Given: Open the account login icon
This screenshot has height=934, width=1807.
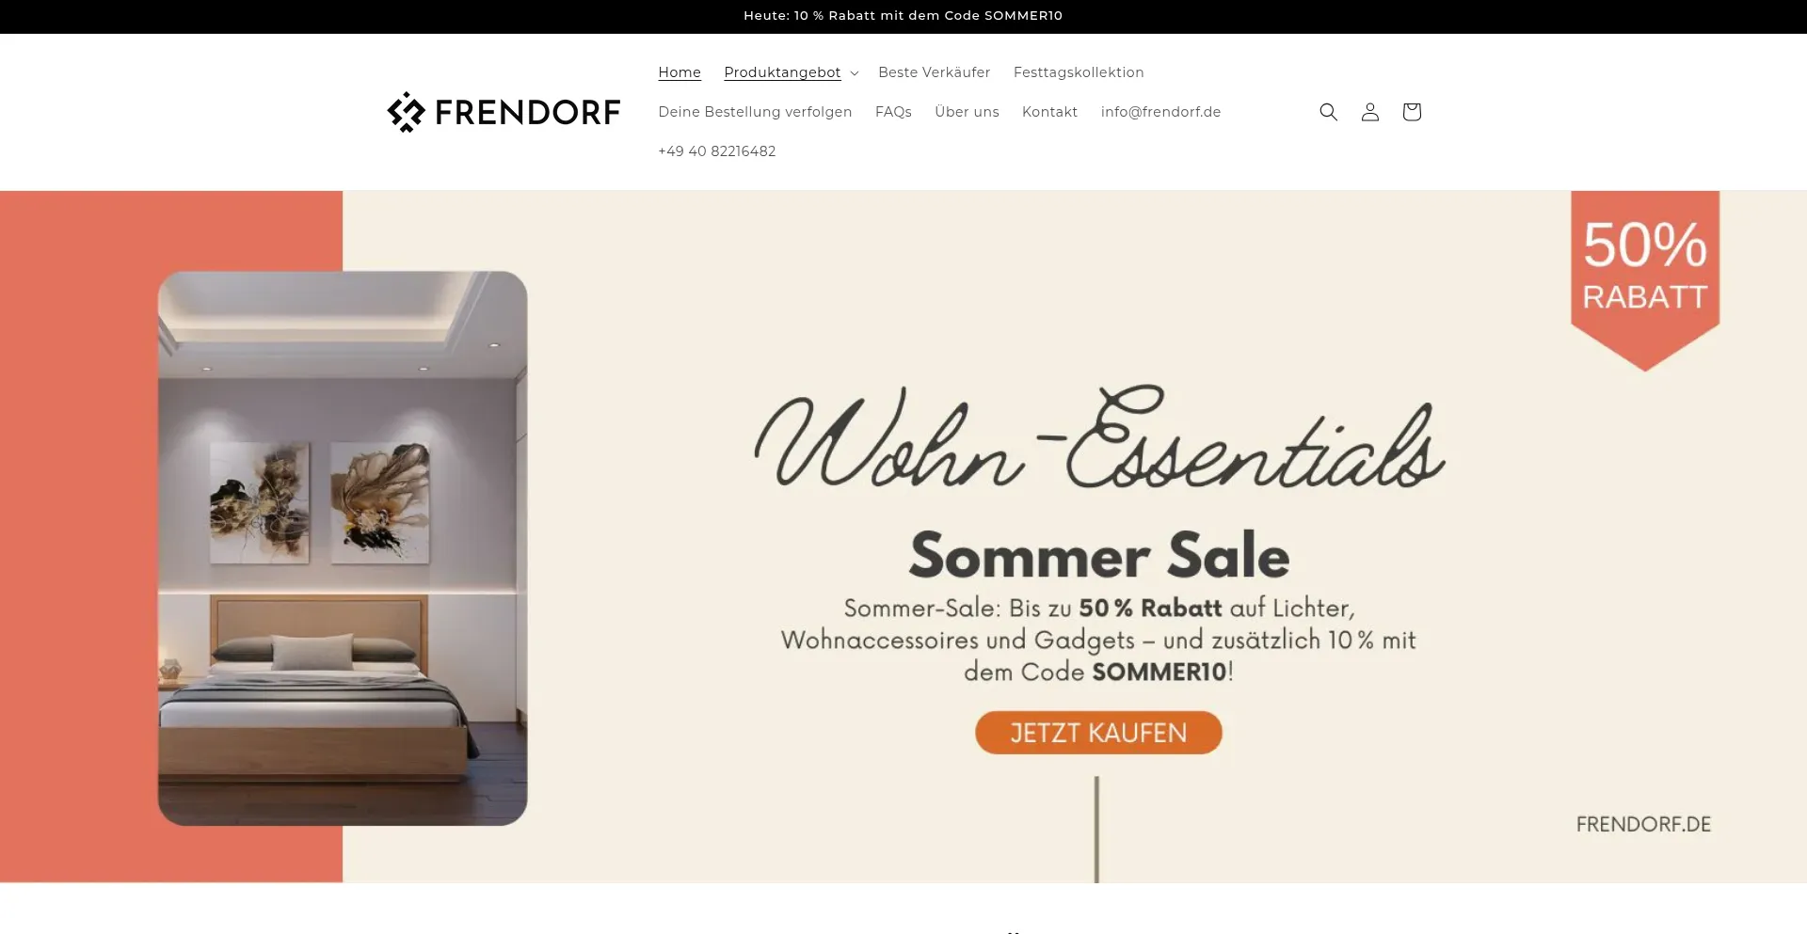Looking at the screenshot, I should pyautogui.click(x=1369, y=112).
